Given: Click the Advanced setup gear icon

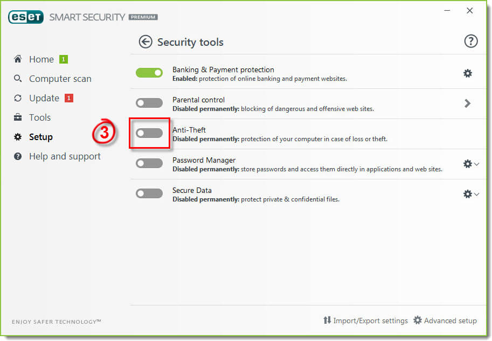Looking at the screenshot, I should [x=417, y=321].
